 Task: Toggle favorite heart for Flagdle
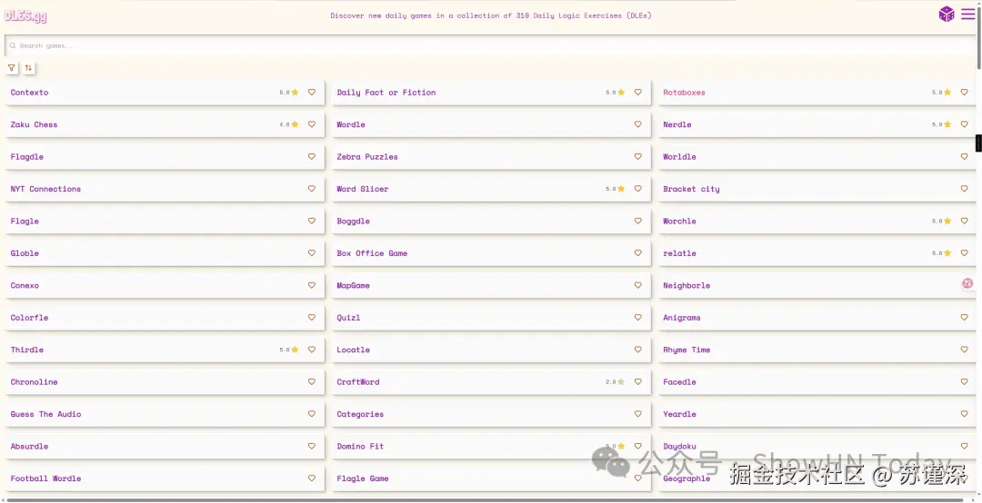tap(311, 156)
